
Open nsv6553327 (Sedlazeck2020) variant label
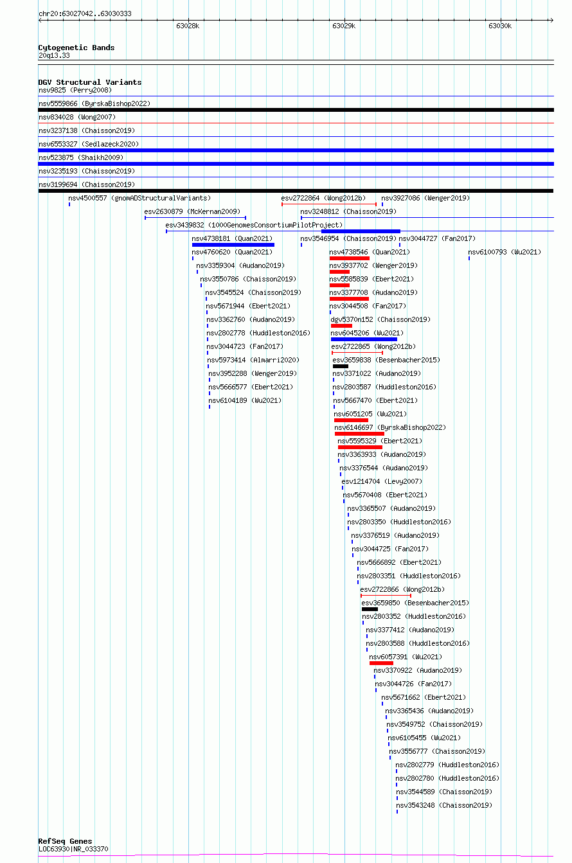coord(89,144)
